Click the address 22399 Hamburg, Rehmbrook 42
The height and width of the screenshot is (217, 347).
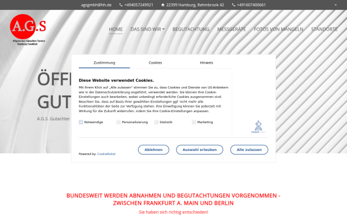click(x=195, y=5)
